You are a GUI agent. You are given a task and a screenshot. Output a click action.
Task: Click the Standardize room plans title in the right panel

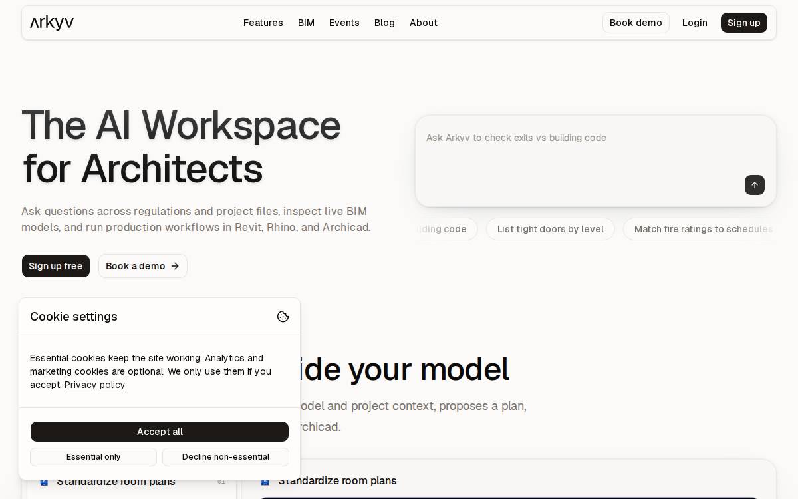337,481
